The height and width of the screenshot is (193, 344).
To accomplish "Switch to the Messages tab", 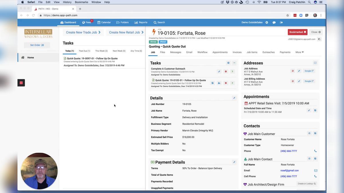I will click(176, 52).
